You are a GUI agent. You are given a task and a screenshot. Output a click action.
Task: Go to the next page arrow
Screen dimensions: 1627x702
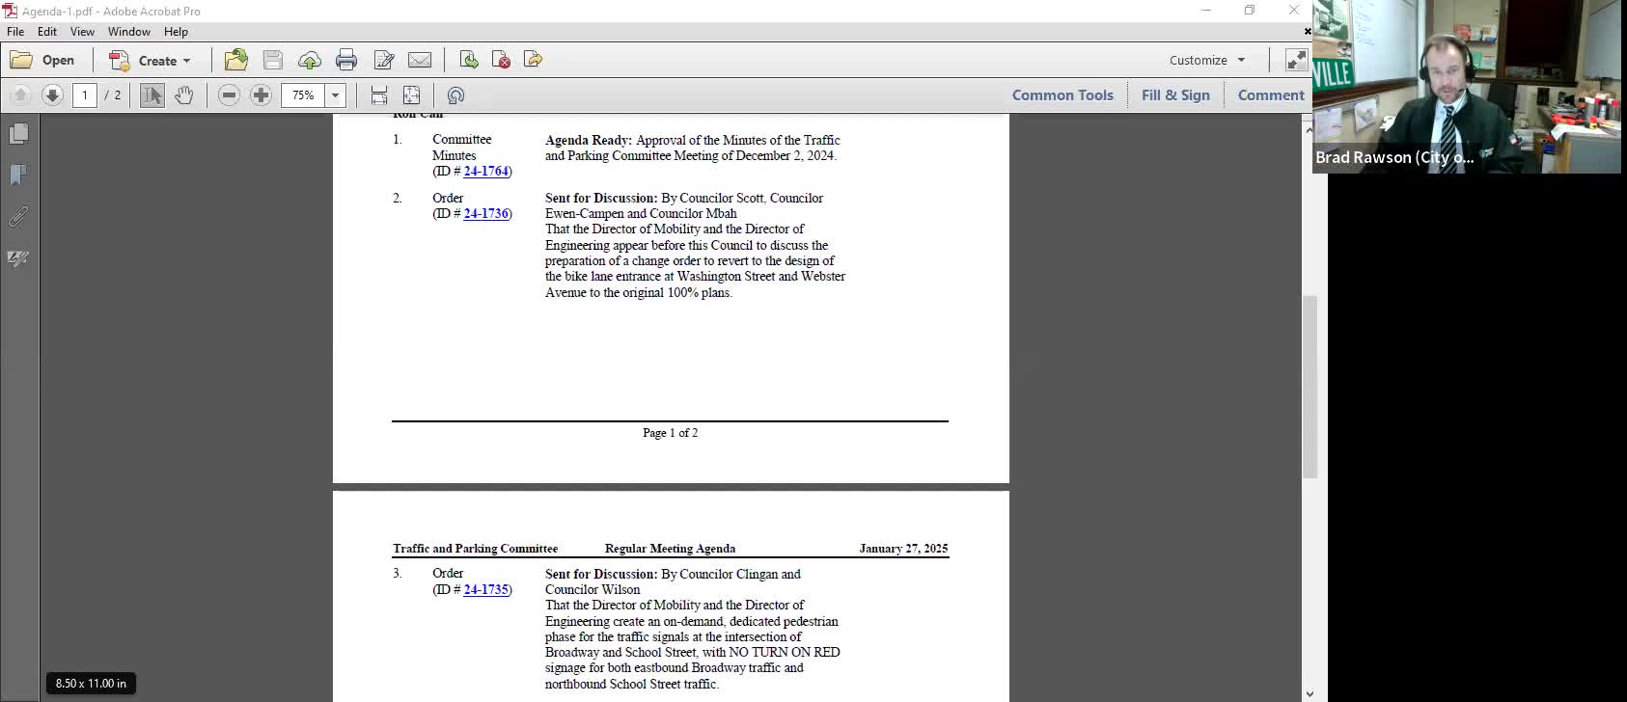[x=53, y=94]
